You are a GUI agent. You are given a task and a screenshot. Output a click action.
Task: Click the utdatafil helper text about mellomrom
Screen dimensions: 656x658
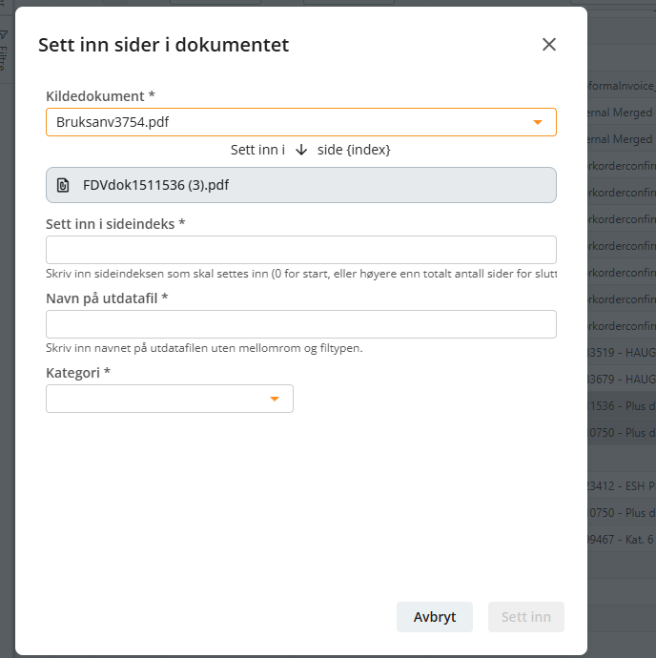204,348
